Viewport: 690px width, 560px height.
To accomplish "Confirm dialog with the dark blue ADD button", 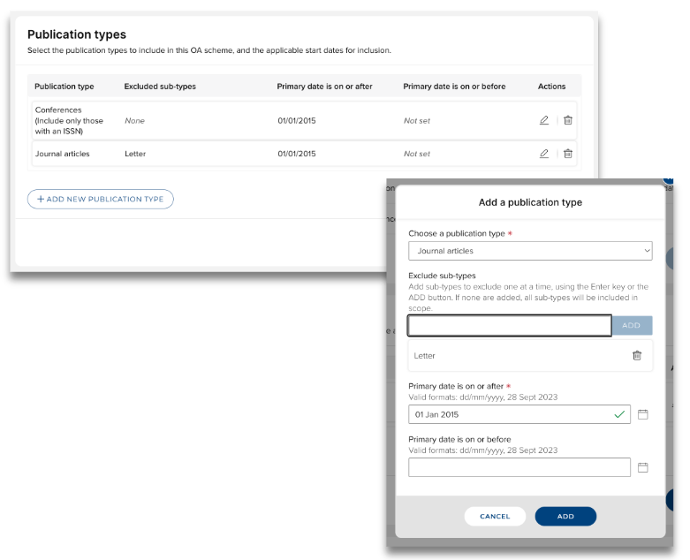I will (565, 516).
